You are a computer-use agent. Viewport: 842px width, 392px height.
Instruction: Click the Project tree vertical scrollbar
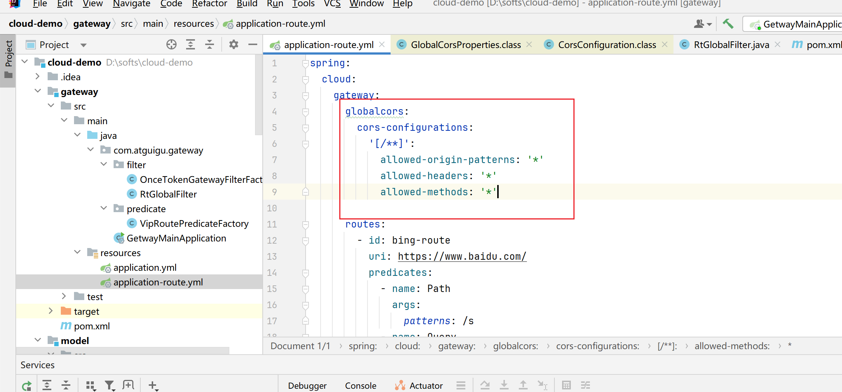click(259, 95)
